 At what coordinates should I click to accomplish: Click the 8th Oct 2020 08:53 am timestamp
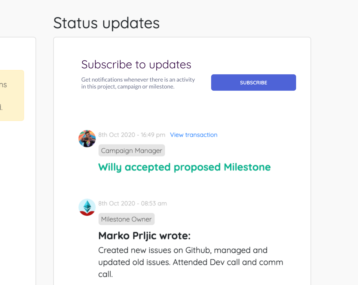[x=133, y=203]
